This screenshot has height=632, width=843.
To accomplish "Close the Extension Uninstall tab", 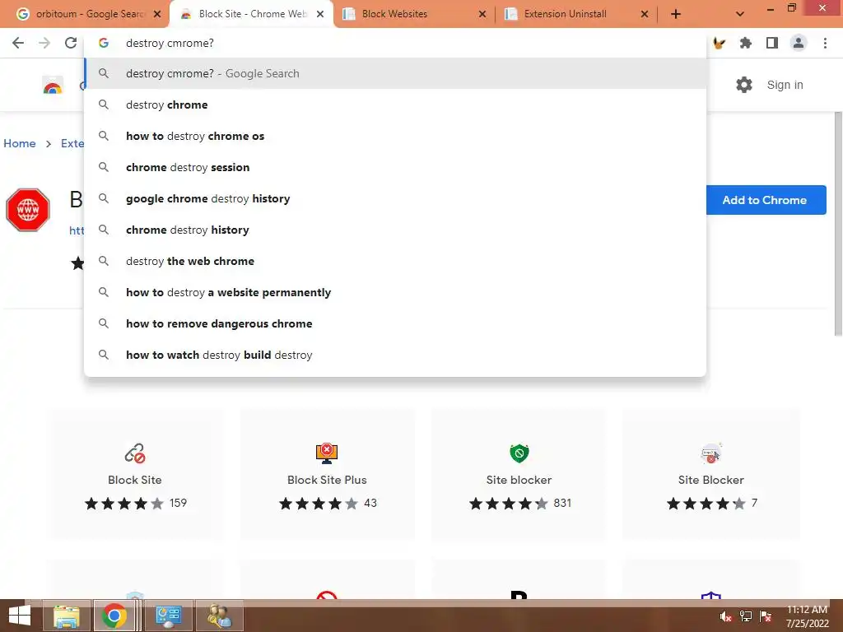I will coord(645,14).
